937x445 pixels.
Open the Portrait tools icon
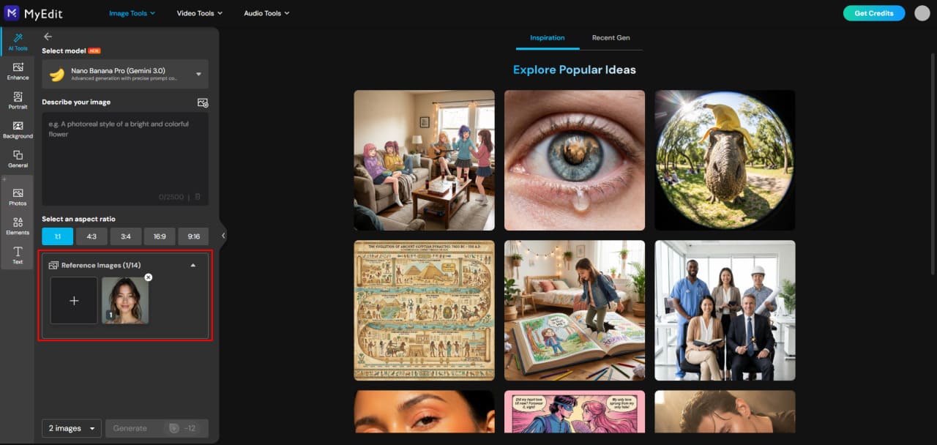coord(18,100)
